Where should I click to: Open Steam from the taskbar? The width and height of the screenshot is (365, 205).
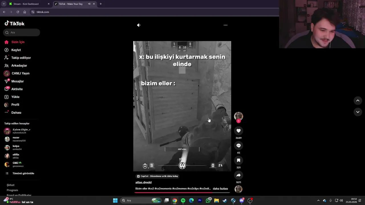225,200
